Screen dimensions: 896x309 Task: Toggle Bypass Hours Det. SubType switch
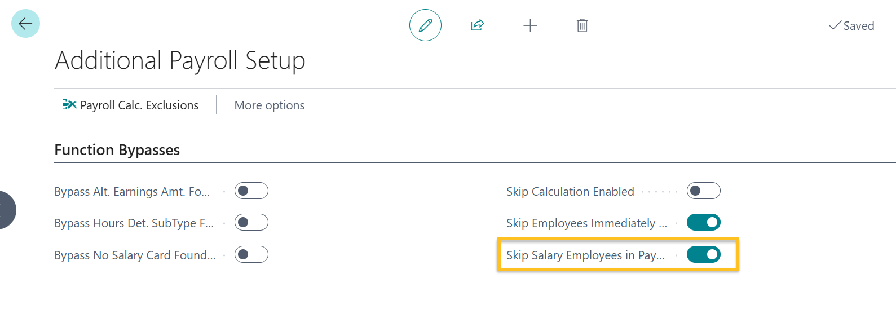point(251,223)
